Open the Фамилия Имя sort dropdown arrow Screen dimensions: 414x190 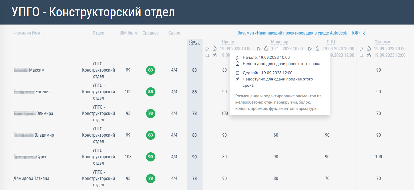43,33
